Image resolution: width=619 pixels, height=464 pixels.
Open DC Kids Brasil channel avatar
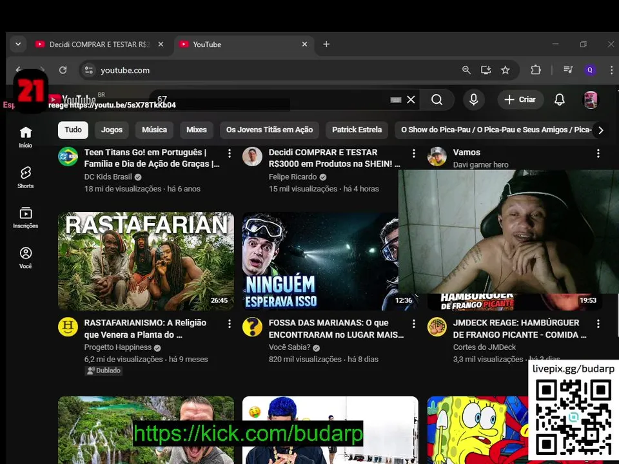(68, 157)
